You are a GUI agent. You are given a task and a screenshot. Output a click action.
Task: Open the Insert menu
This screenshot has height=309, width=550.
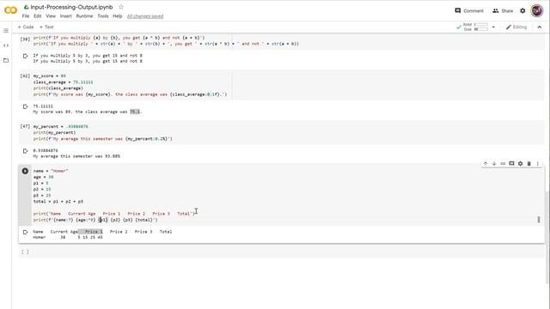tap(65, 16)
